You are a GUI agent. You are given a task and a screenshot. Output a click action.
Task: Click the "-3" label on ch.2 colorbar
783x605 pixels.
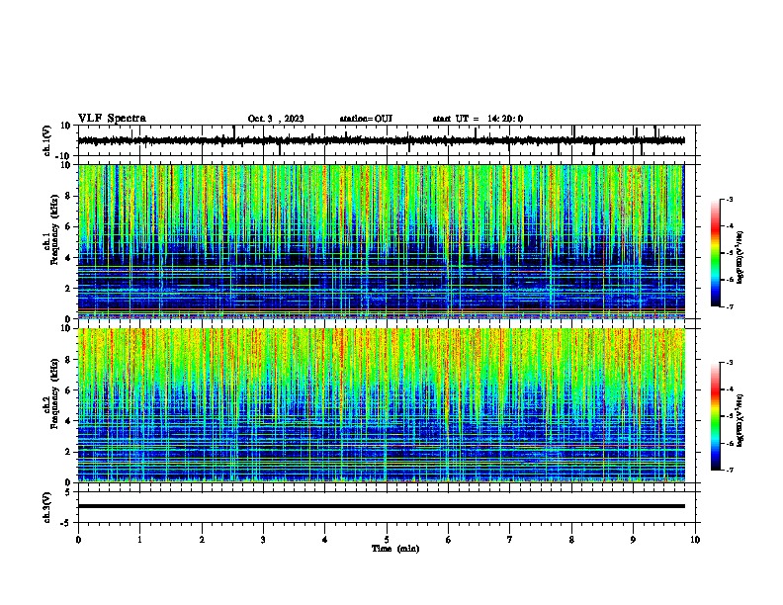tap(730, 363)
